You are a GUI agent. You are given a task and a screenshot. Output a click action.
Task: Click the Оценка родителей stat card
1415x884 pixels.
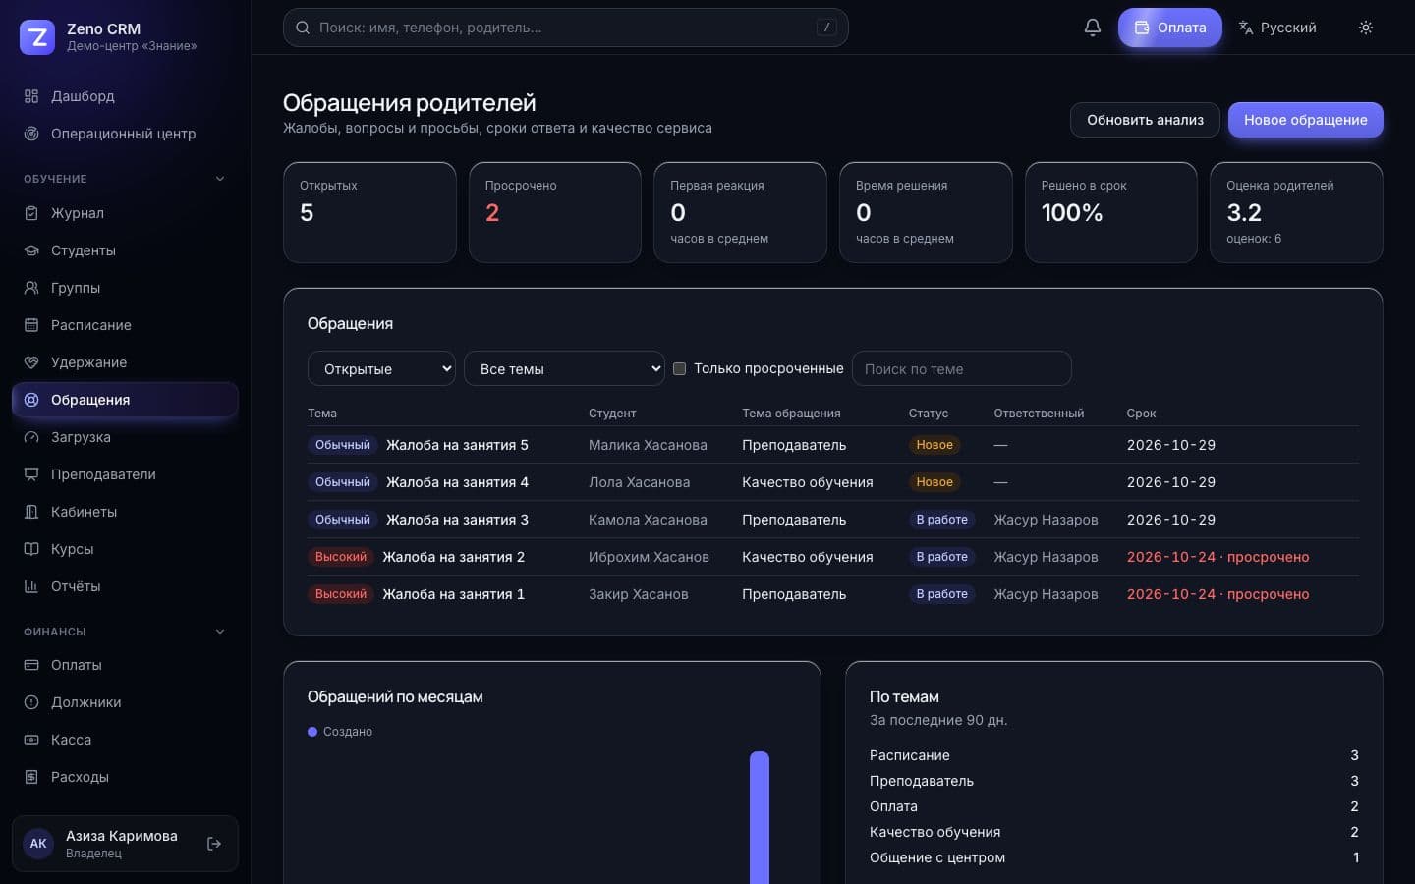1296,212
